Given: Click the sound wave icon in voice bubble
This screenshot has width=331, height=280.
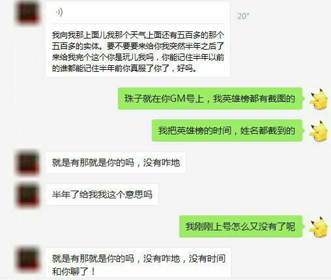Looking at the screenshot, I should 59,12.
